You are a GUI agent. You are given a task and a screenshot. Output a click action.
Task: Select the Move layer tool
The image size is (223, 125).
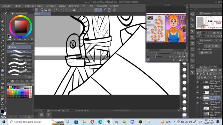[x=2, y=29]
